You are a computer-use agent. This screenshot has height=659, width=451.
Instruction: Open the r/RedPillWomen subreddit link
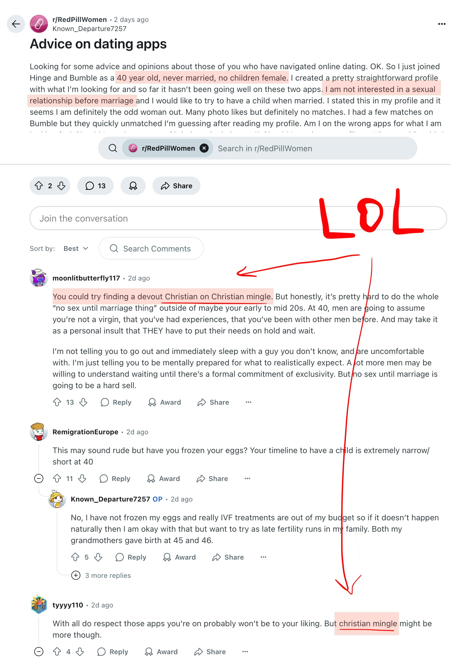pos(80,20)
